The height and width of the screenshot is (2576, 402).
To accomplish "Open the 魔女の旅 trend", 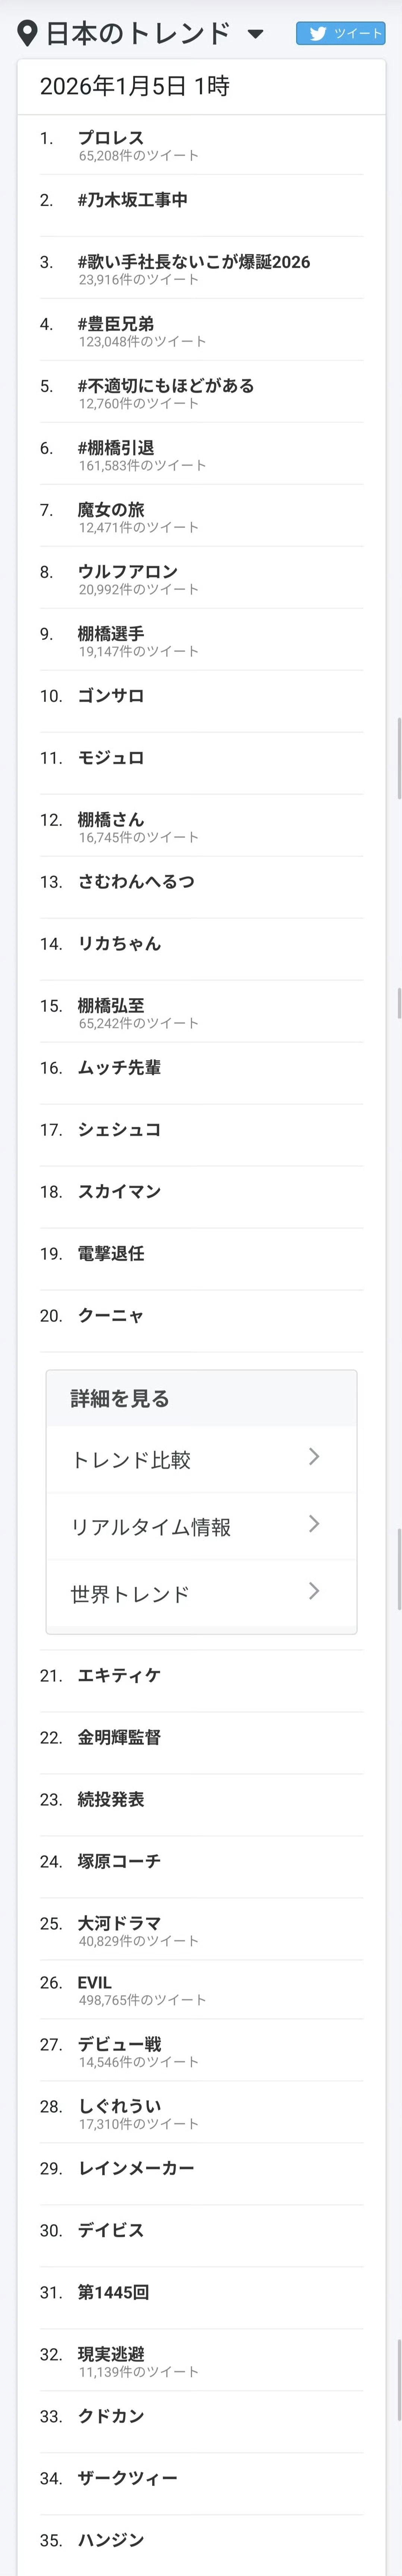I will 111,510.
